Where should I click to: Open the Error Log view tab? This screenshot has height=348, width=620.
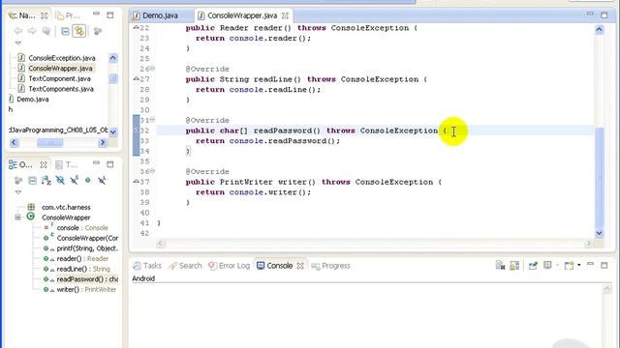(230, 266)
